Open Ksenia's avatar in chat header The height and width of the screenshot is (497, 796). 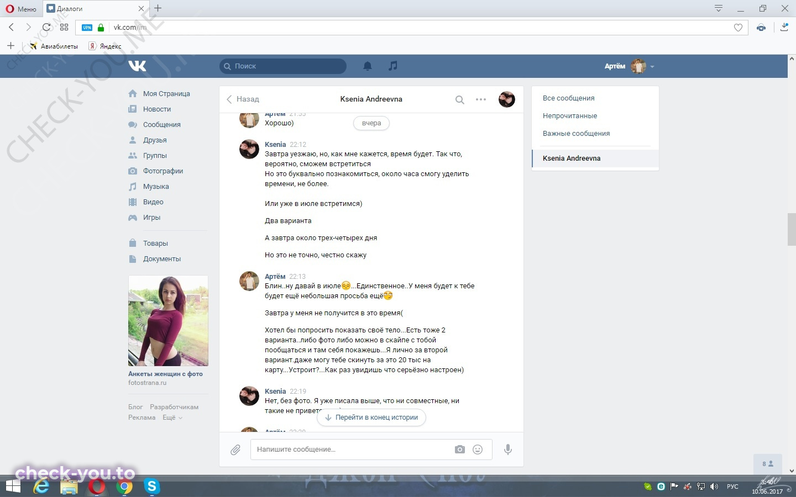tap(507, 99)
